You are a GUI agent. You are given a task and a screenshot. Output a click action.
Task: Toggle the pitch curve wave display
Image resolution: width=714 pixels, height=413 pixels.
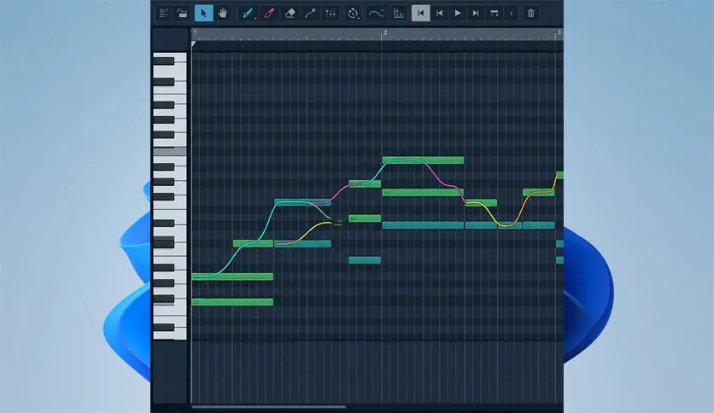(x=376, y=13)
